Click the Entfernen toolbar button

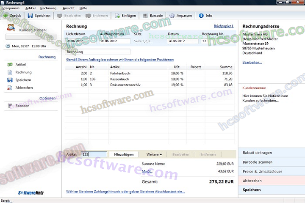(97, 16)
